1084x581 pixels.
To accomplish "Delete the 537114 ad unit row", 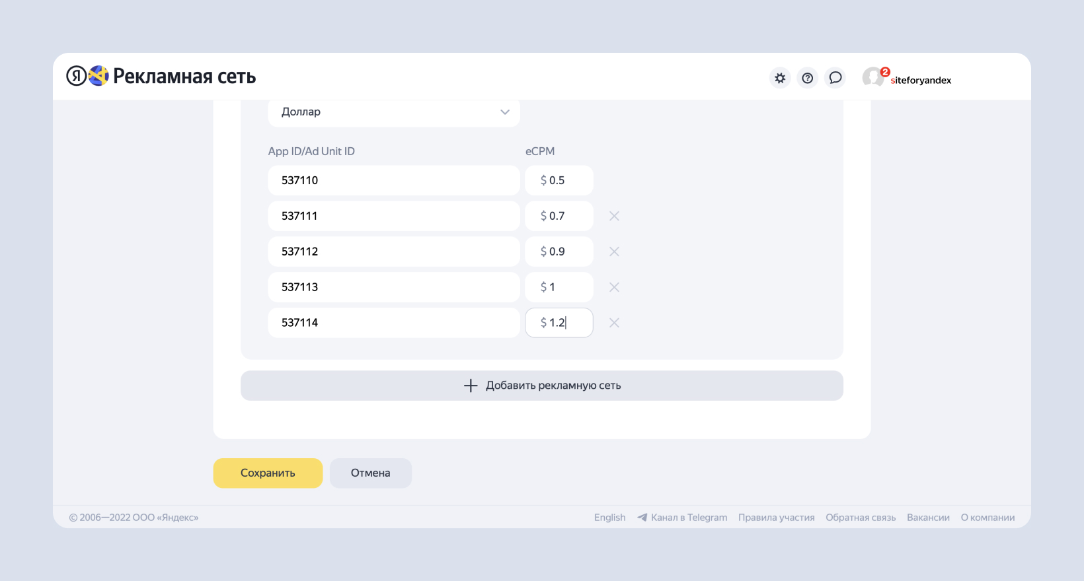I will pyautogui.click(x=614, y=323).
